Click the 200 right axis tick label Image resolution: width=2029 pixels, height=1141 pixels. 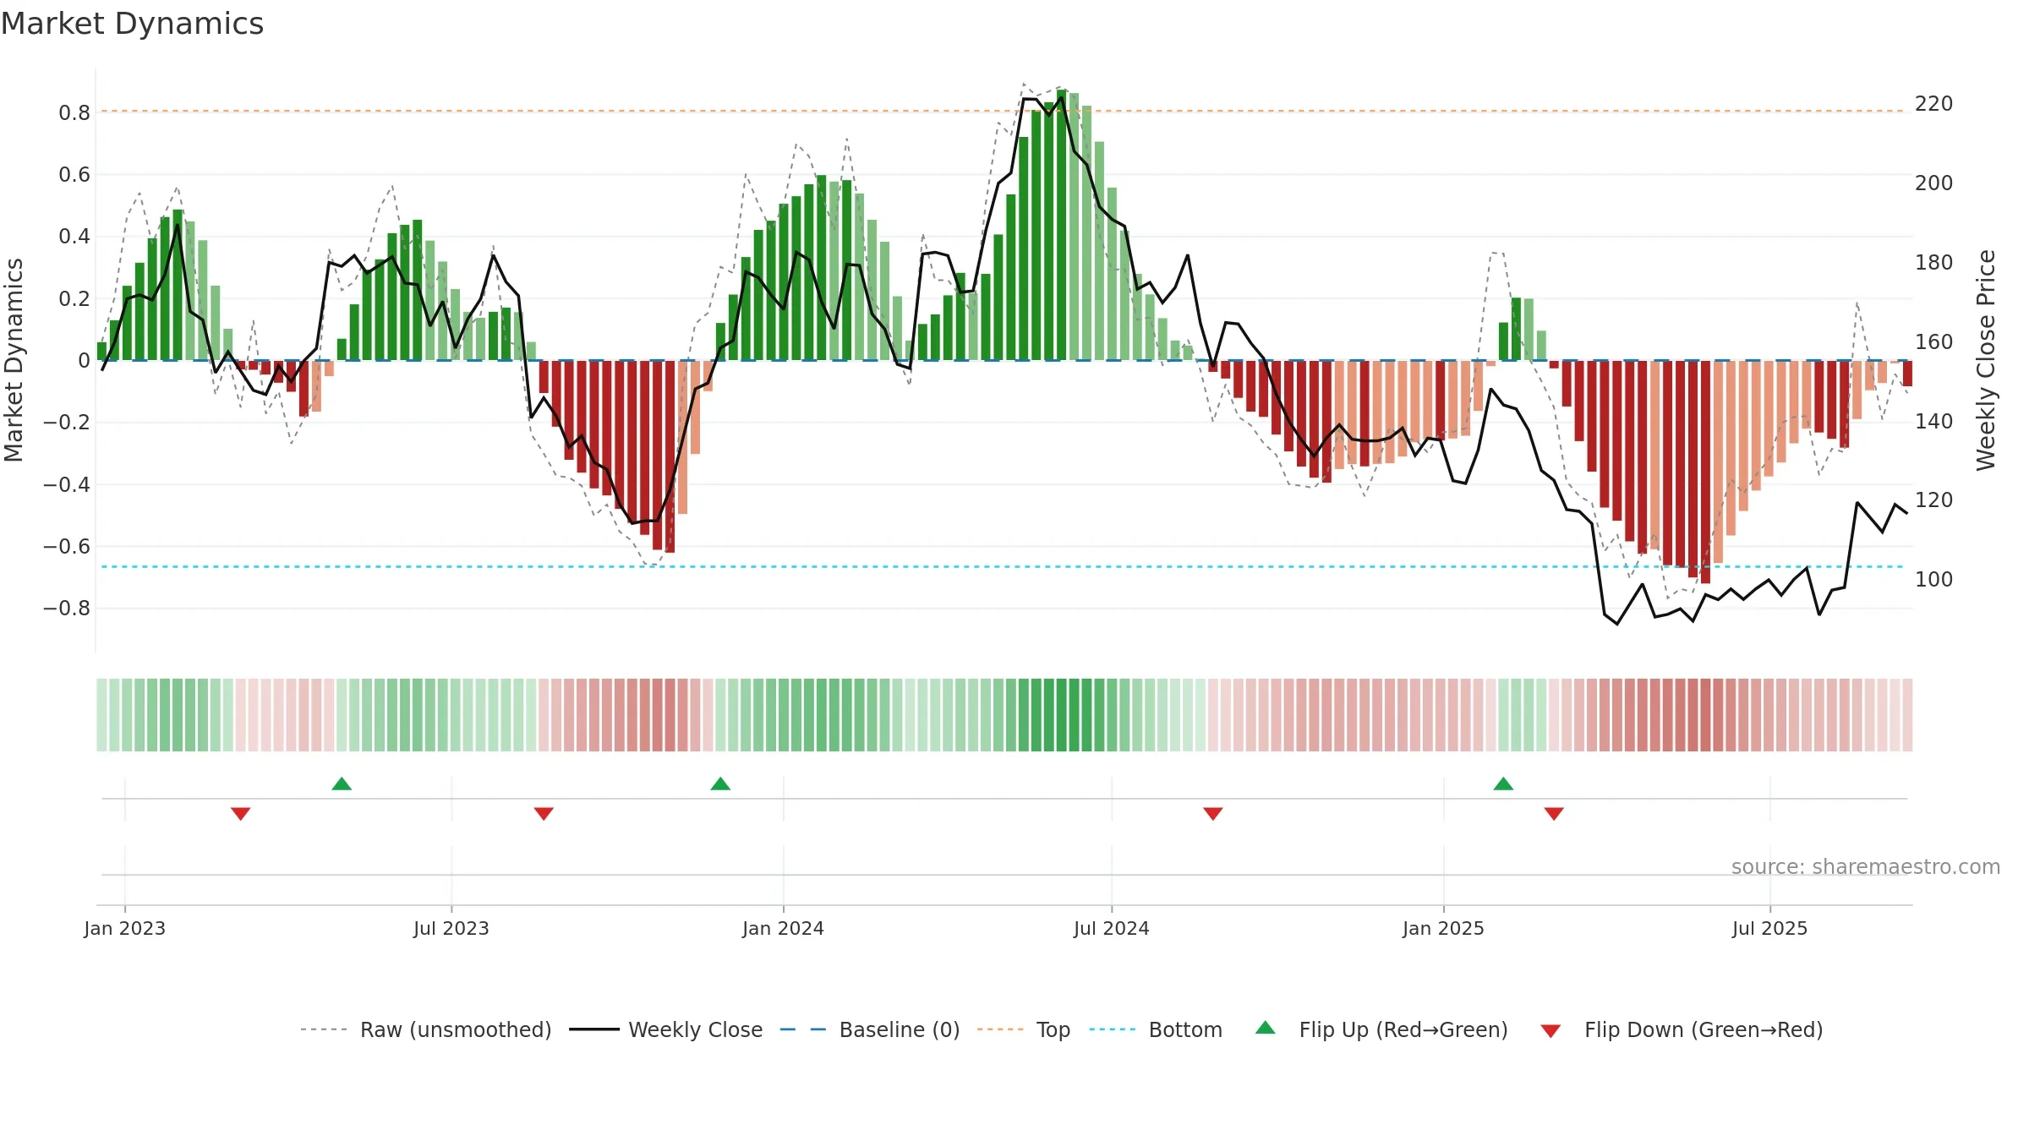[x=1934, y=183]
